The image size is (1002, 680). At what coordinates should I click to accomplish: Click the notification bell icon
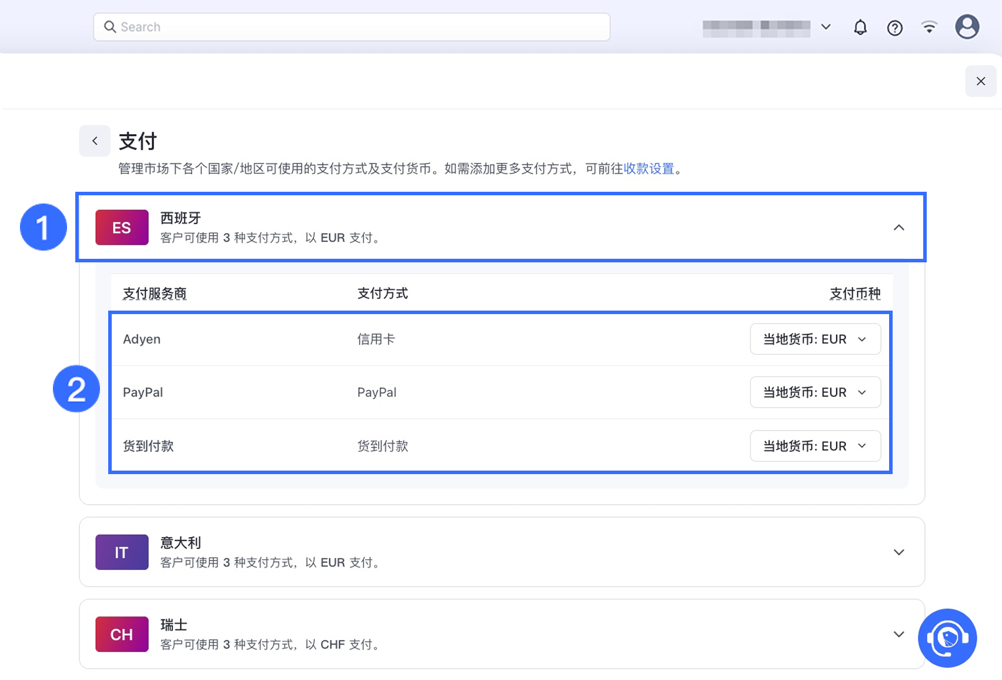pos(860,27)
